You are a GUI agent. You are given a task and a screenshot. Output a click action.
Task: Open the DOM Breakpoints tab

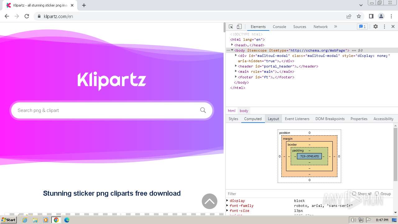coord(330,119)
